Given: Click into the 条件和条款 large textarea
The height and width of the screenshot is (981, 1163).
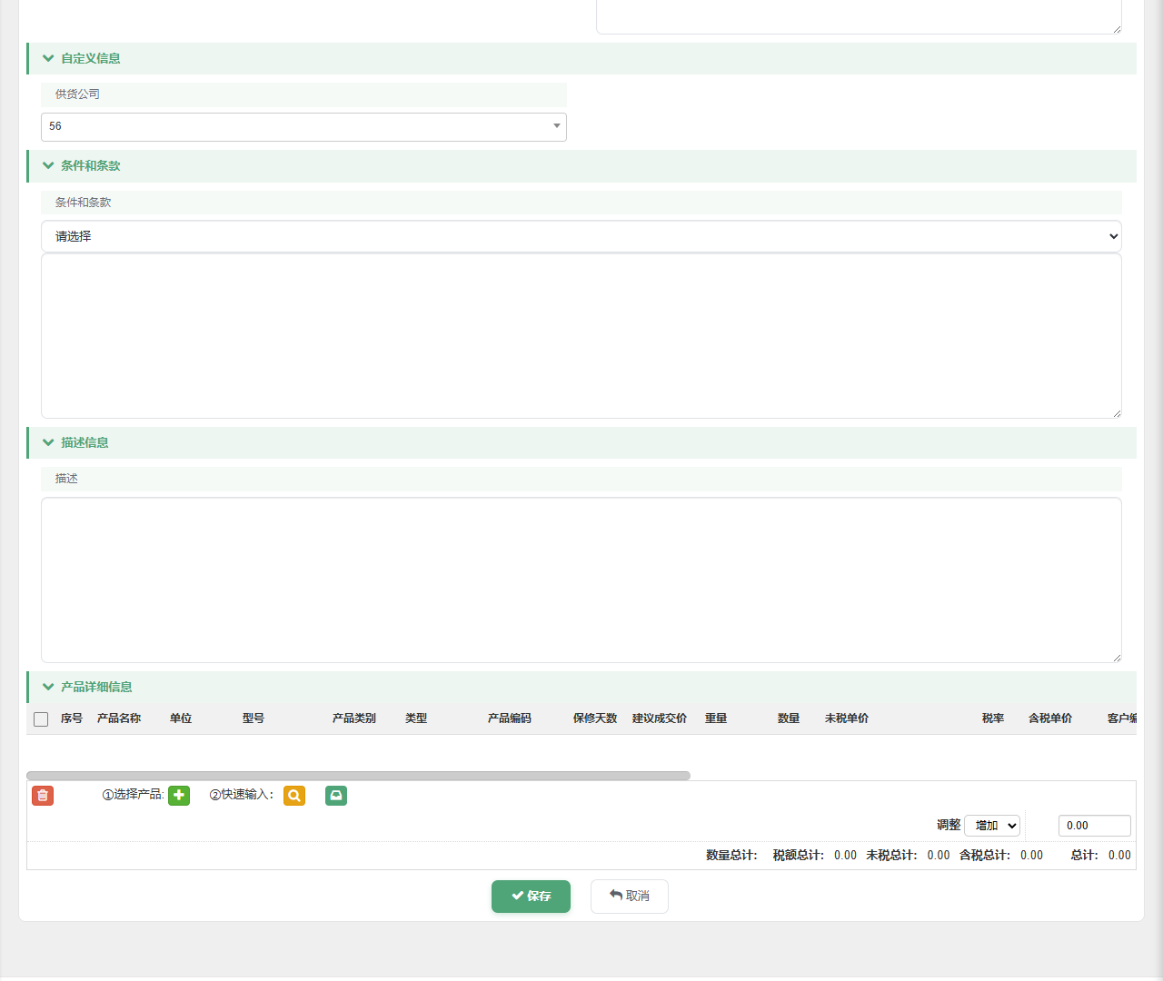Looking at the screenshot, I should [581, 336].
